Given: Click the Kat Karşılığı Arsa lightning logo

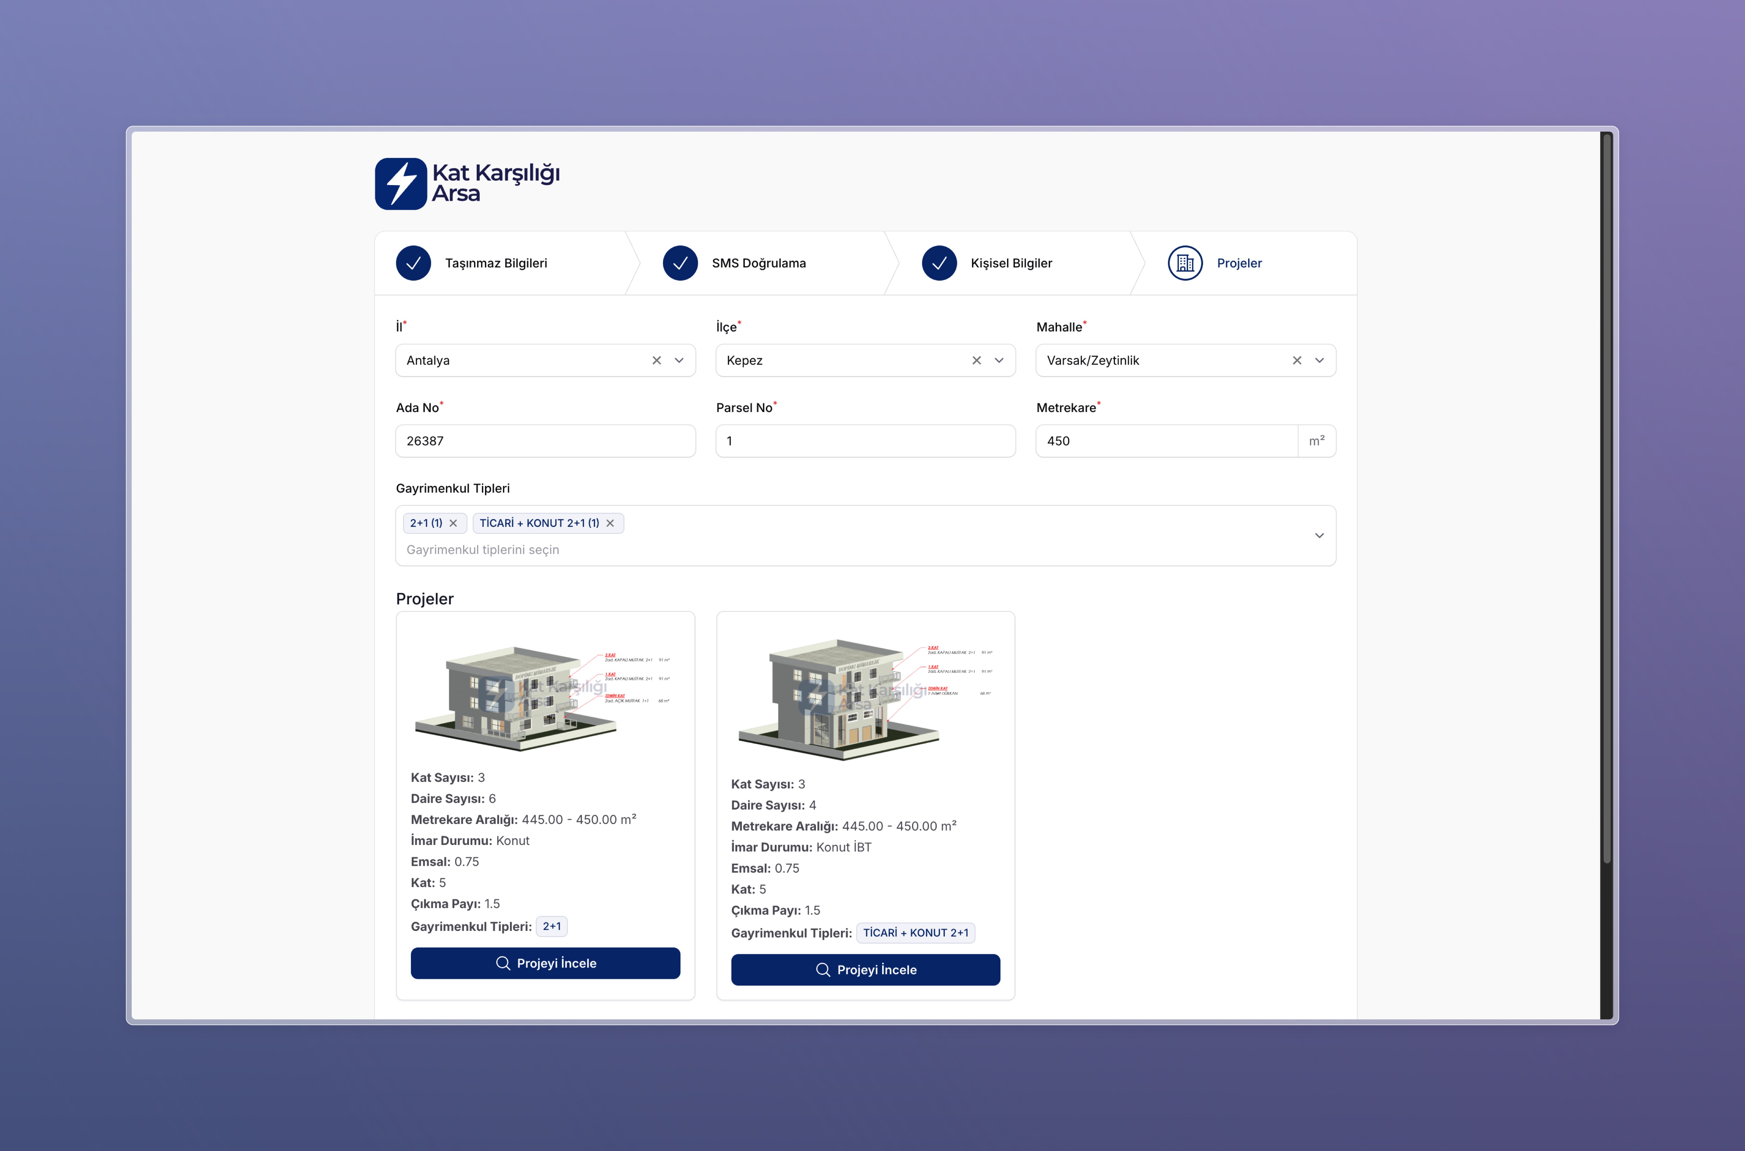Looking at the screenshot, I should click(x=400, y=183).
